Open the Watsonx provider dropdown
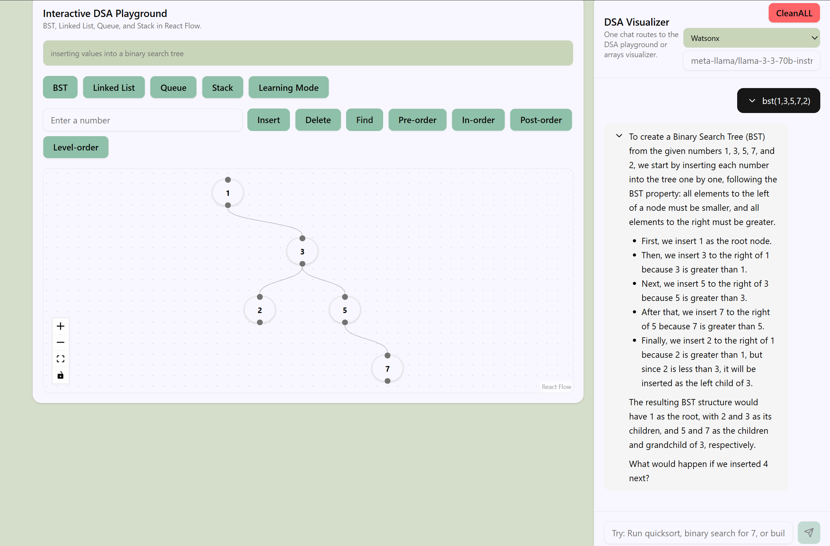Image resolution: width=830 pixels, height=546 pixels. pos(751,38)
